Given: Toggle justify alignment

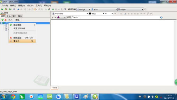Looking at the screenshot, I should [138, 14].
